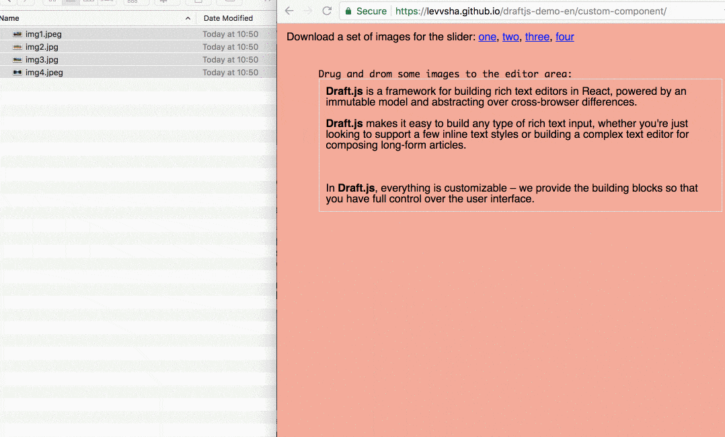Open slider image link "two"
This screenshot has width=725, height=437.
(510, 36)
